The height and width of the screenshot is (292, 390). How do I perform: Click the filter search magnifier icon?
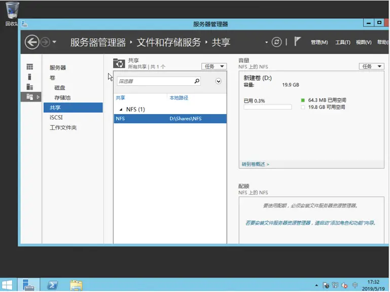point(197,81)
